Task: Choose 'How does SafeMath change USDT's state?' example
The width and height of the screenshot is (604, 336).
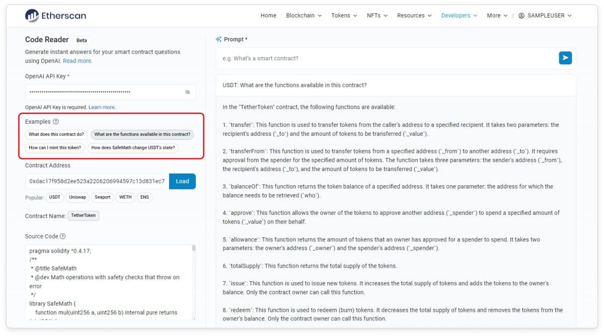Action: point(133,148)
